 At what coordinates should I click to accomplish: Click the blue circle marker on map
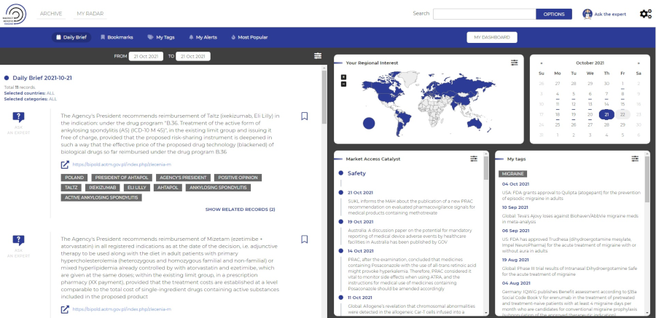(x=369, y=123)
